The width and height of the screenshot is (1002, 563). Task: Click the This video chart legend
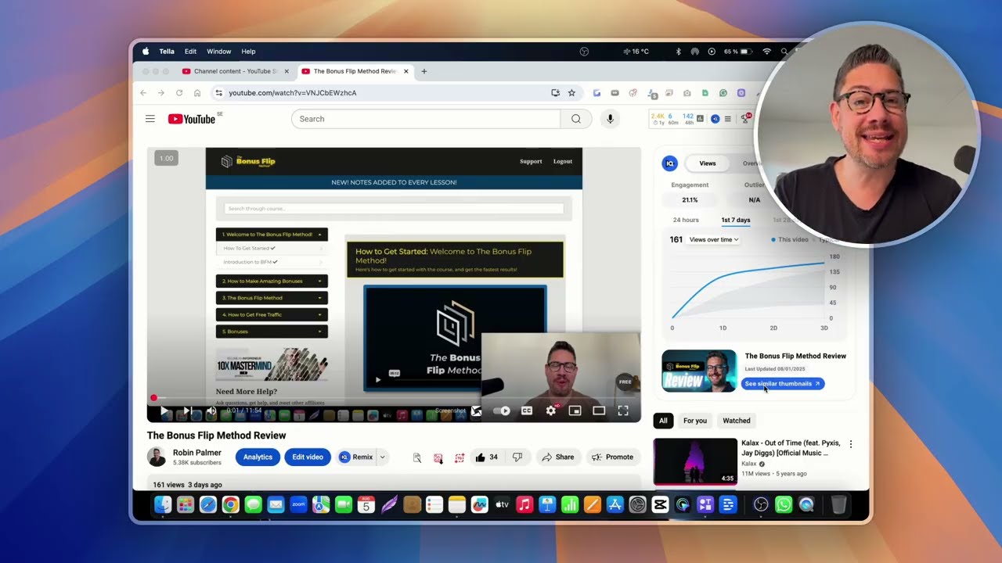tap(790, 239)
